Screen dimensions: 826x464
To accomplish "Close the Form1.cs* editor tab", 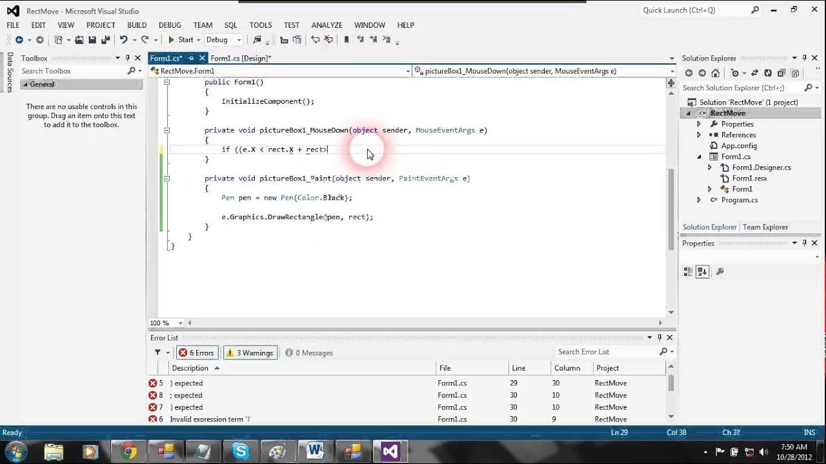I will pos(202,58).
